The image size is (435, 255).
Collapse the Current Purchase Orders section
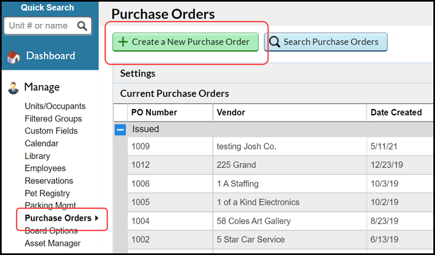click(274, 93)
